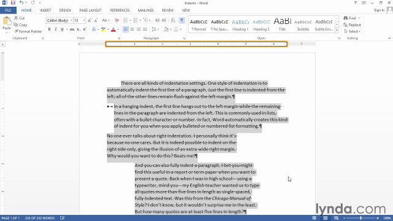Expand the Styles gallery More arrow
Image resolution: width=393 pixels, height=221 pixels.
click(x=337, y=30)
